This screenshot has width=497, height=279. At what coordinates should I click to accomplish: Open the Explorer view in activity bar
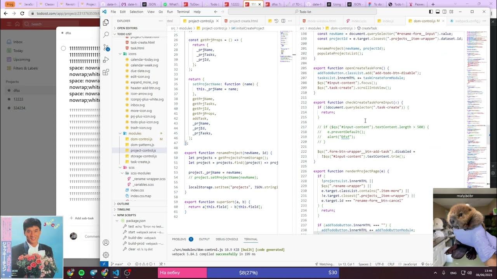click(106, 22)
